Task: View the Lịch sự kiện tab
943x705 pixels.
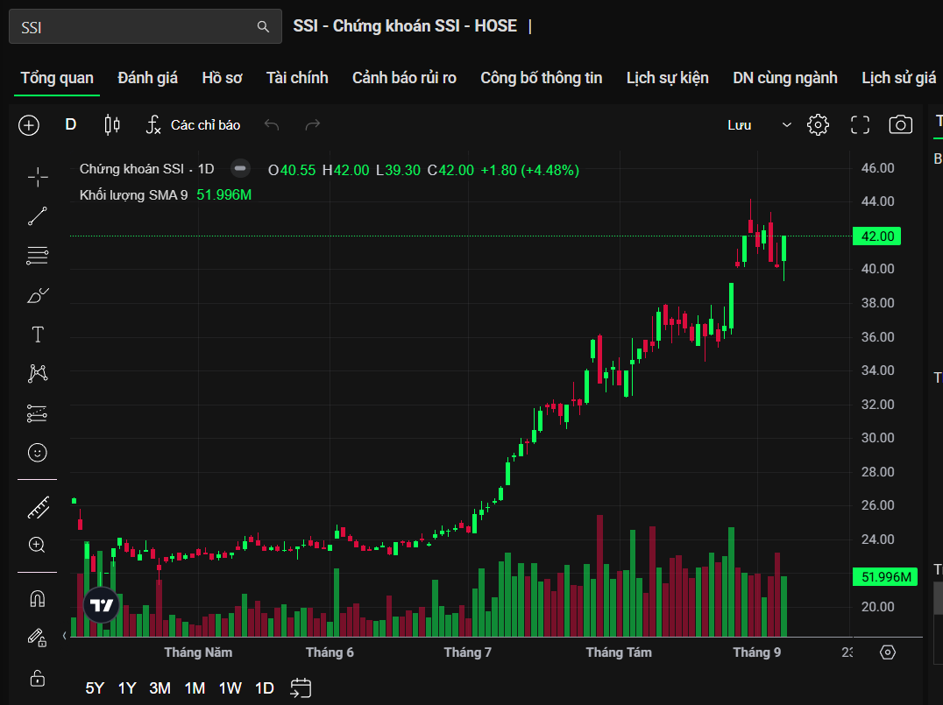Action: tap(668, 78)
